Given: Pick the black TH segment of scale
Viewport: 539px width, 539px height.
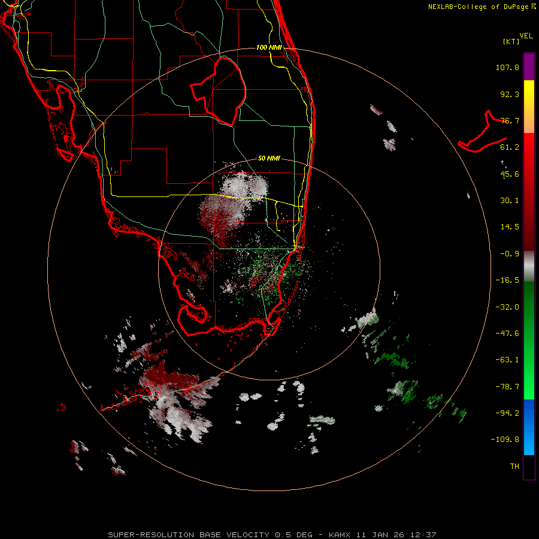Looking at the screenshot, I should (x=529, y=467).
